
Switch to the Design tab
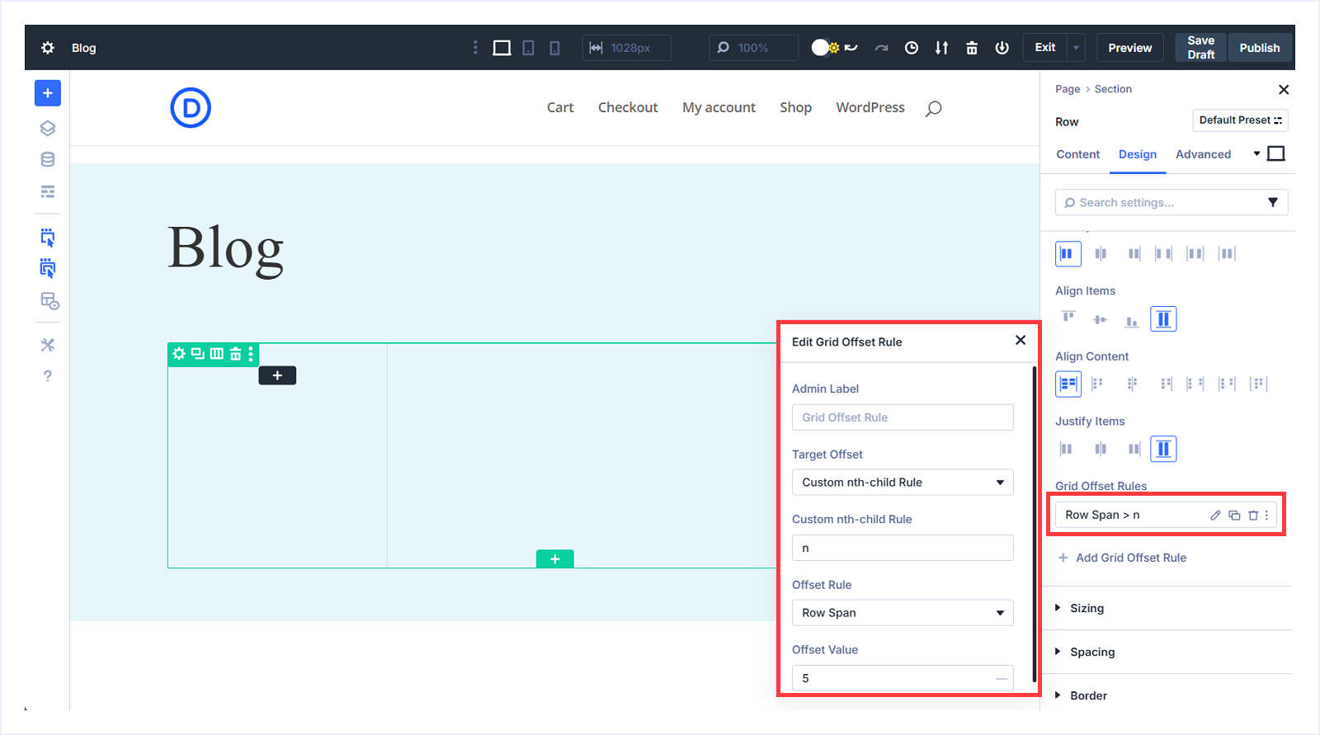point(1138,154)
